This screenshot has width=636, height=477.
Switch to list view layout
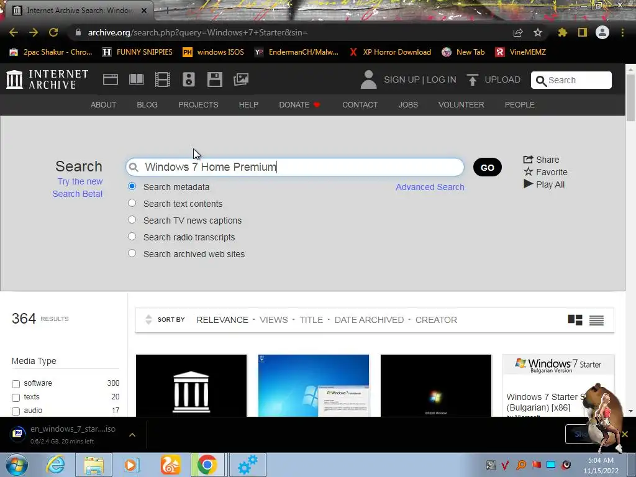click(x=596, y=320)
